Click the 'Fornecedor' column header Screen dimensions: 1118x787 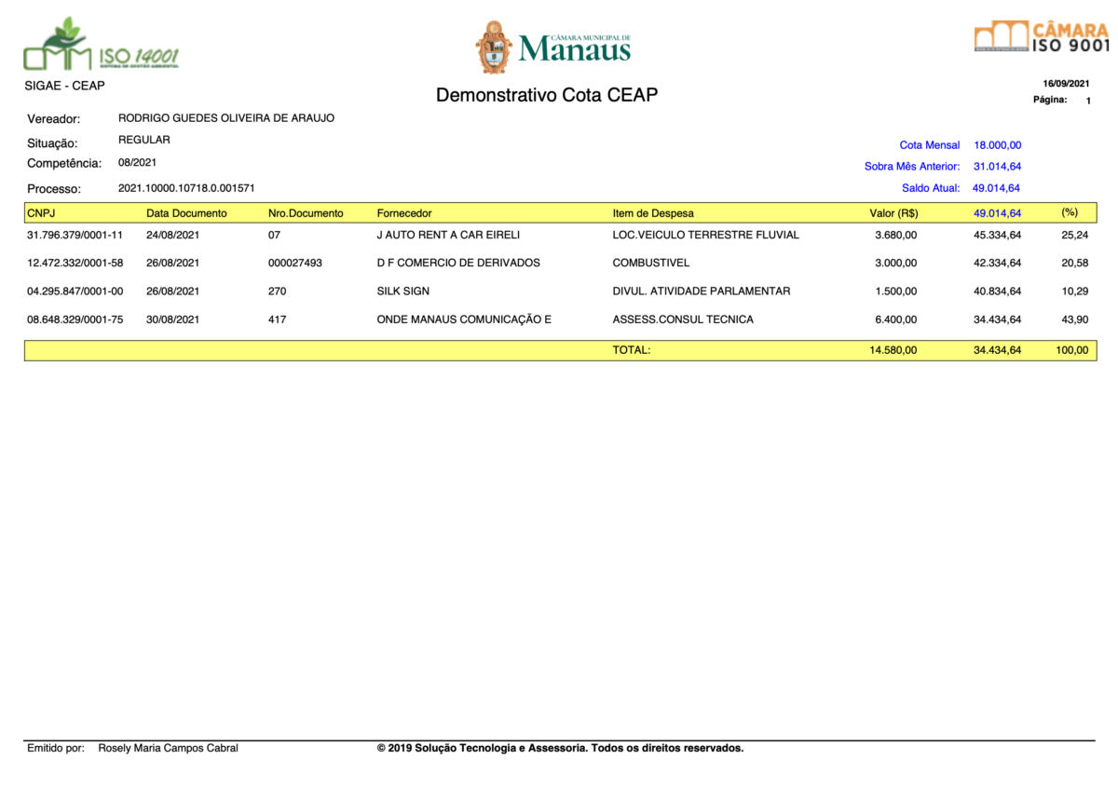[404, 213]
